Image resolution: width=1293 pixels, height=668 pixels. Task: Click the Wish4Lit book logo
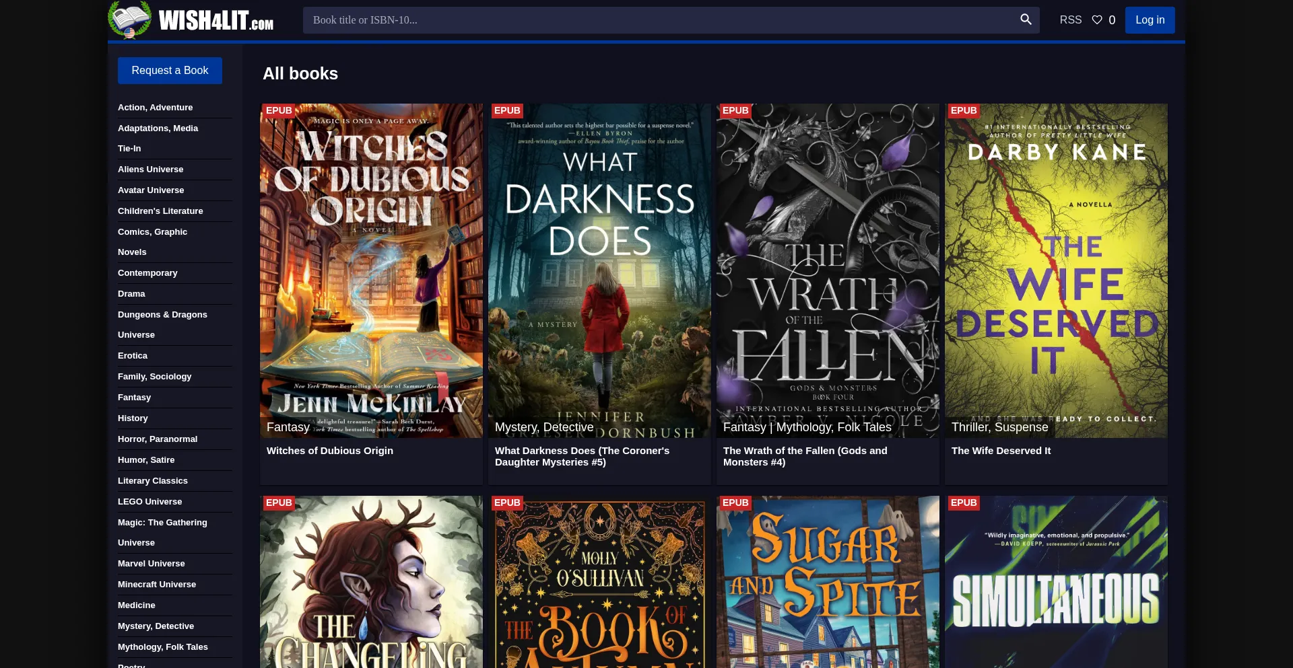pyautogui.click(x=130, y=20)
